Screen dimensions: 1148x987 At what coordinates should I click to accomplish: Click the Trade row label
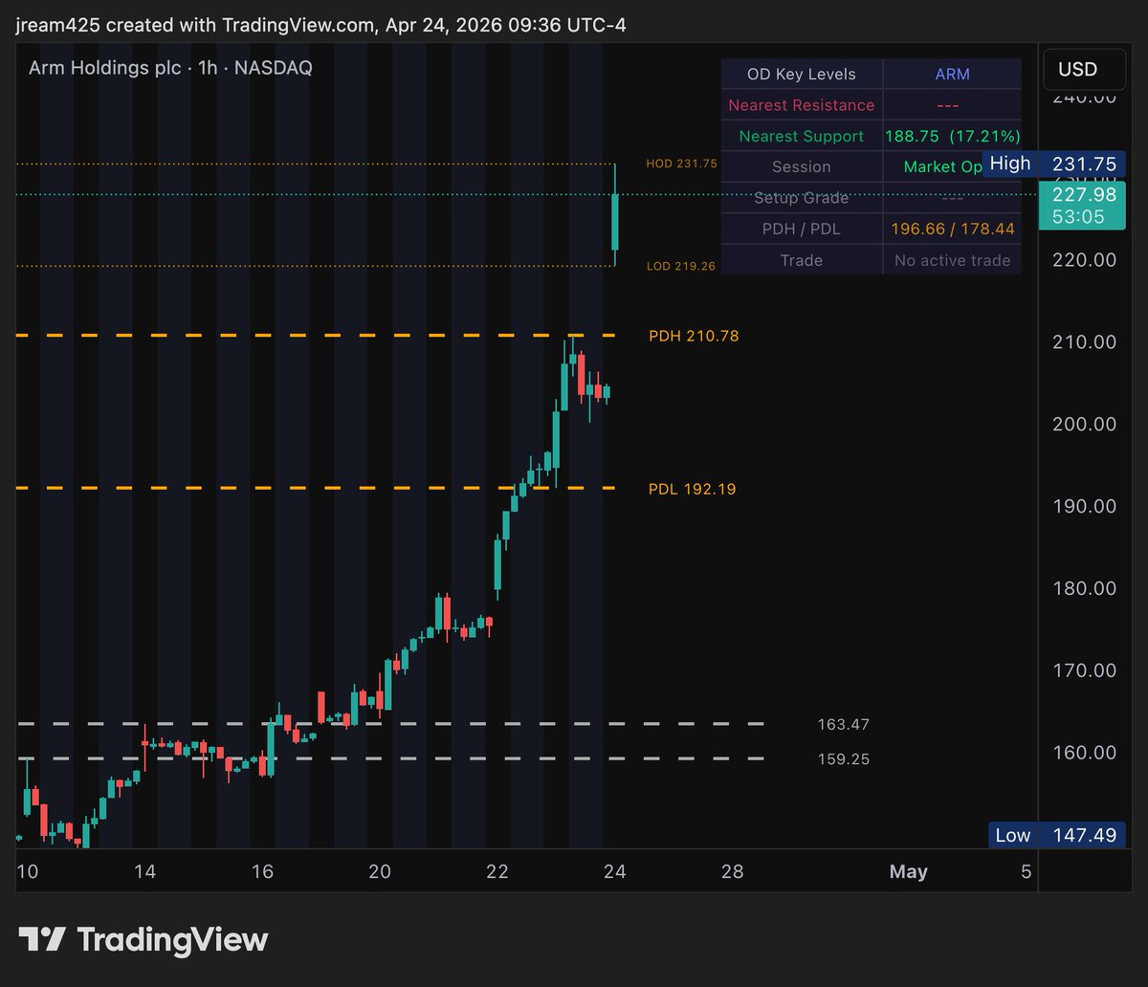point(802,260)
